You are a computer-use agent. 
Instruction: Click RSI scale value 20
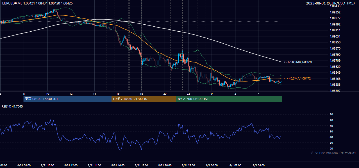331,148
